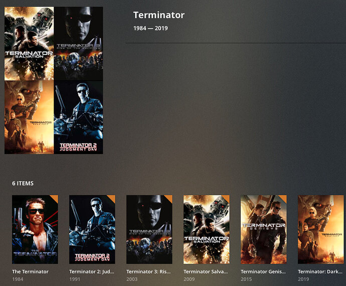The width and height of the screenshot is (346, 286).
Task: Click the Terminator 3 image in collage
Action: [x=78, y=43]
